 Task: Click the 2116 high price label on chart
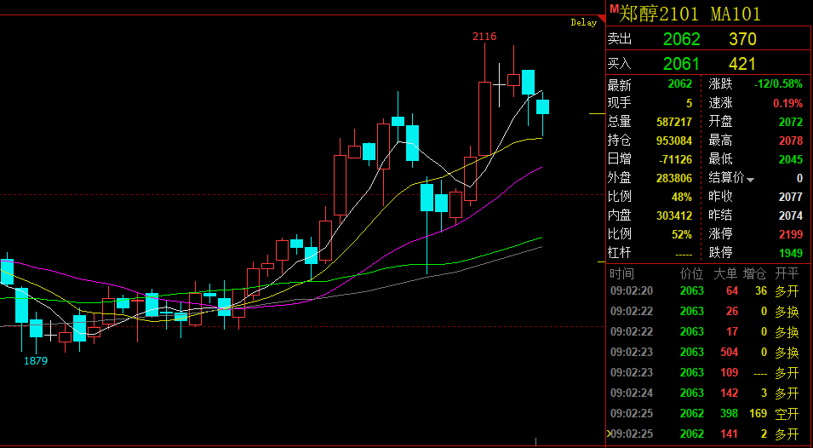(484, 37)
